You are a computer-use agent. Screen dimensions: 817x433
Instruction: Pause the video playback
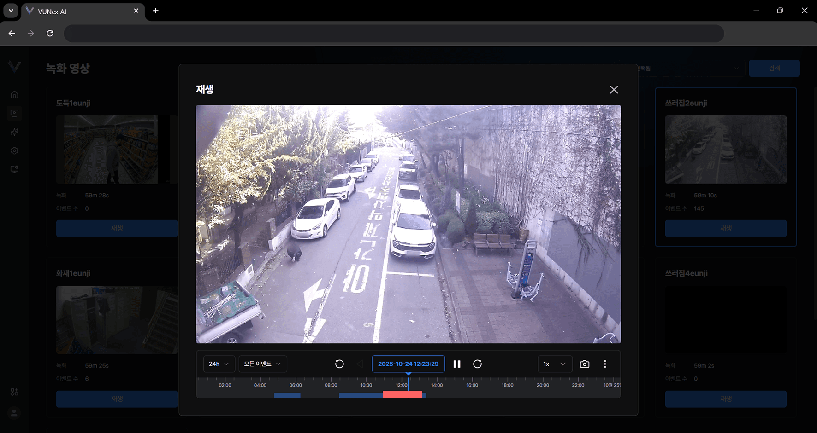coord(457,364)
